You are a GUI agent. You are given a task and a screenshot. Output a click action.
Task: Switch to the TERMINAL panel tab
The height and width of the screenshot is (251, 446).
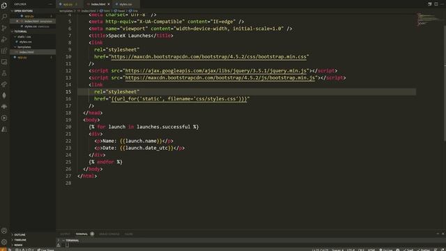[82, 234]
